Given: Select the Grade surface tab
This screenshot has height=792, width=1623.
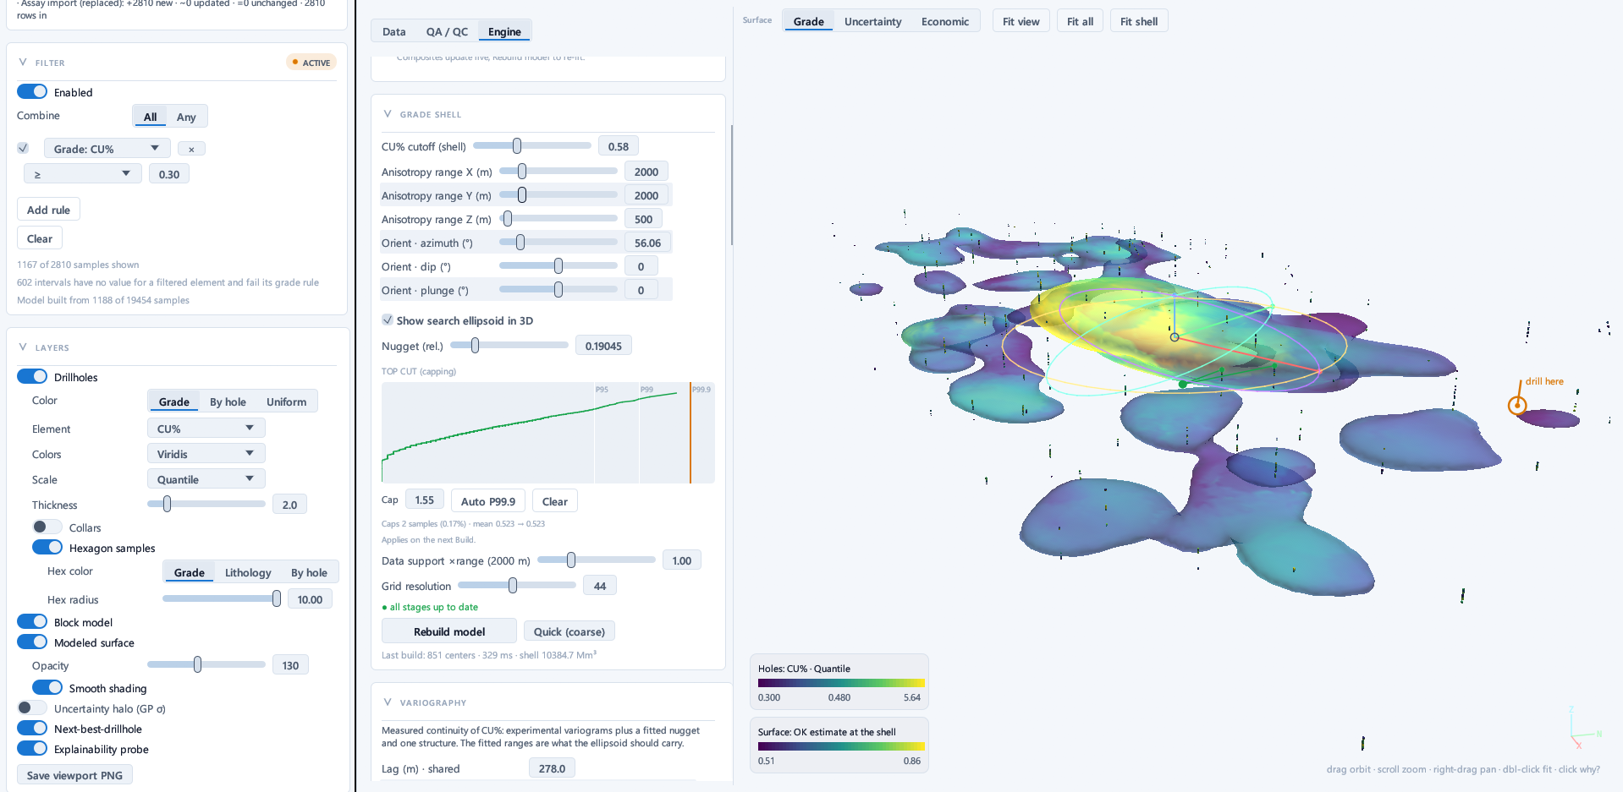Looking at the screenshot, I should 808,21.
